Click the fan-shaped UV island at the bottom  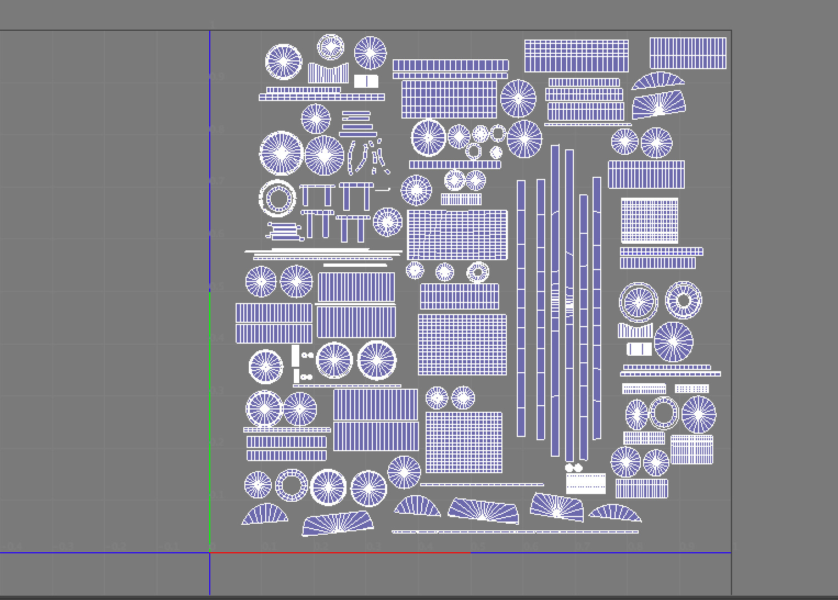[338, 522]
